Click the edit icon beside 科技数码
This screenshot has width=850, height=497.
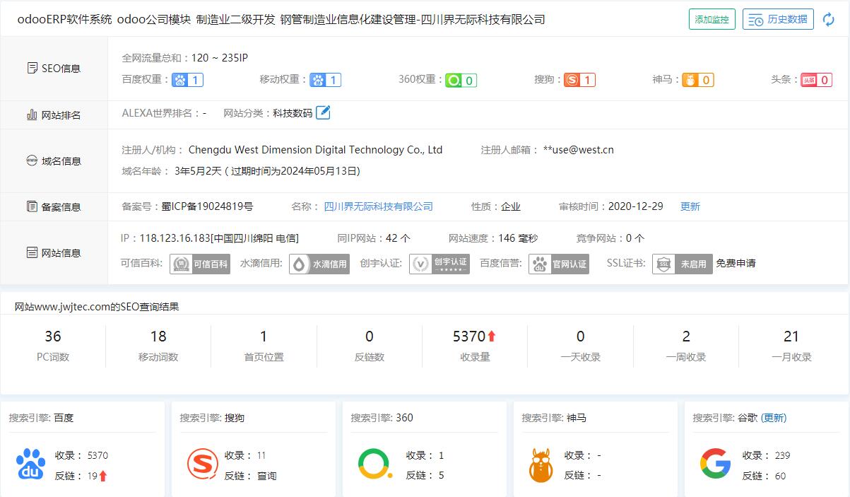[323, 112]
